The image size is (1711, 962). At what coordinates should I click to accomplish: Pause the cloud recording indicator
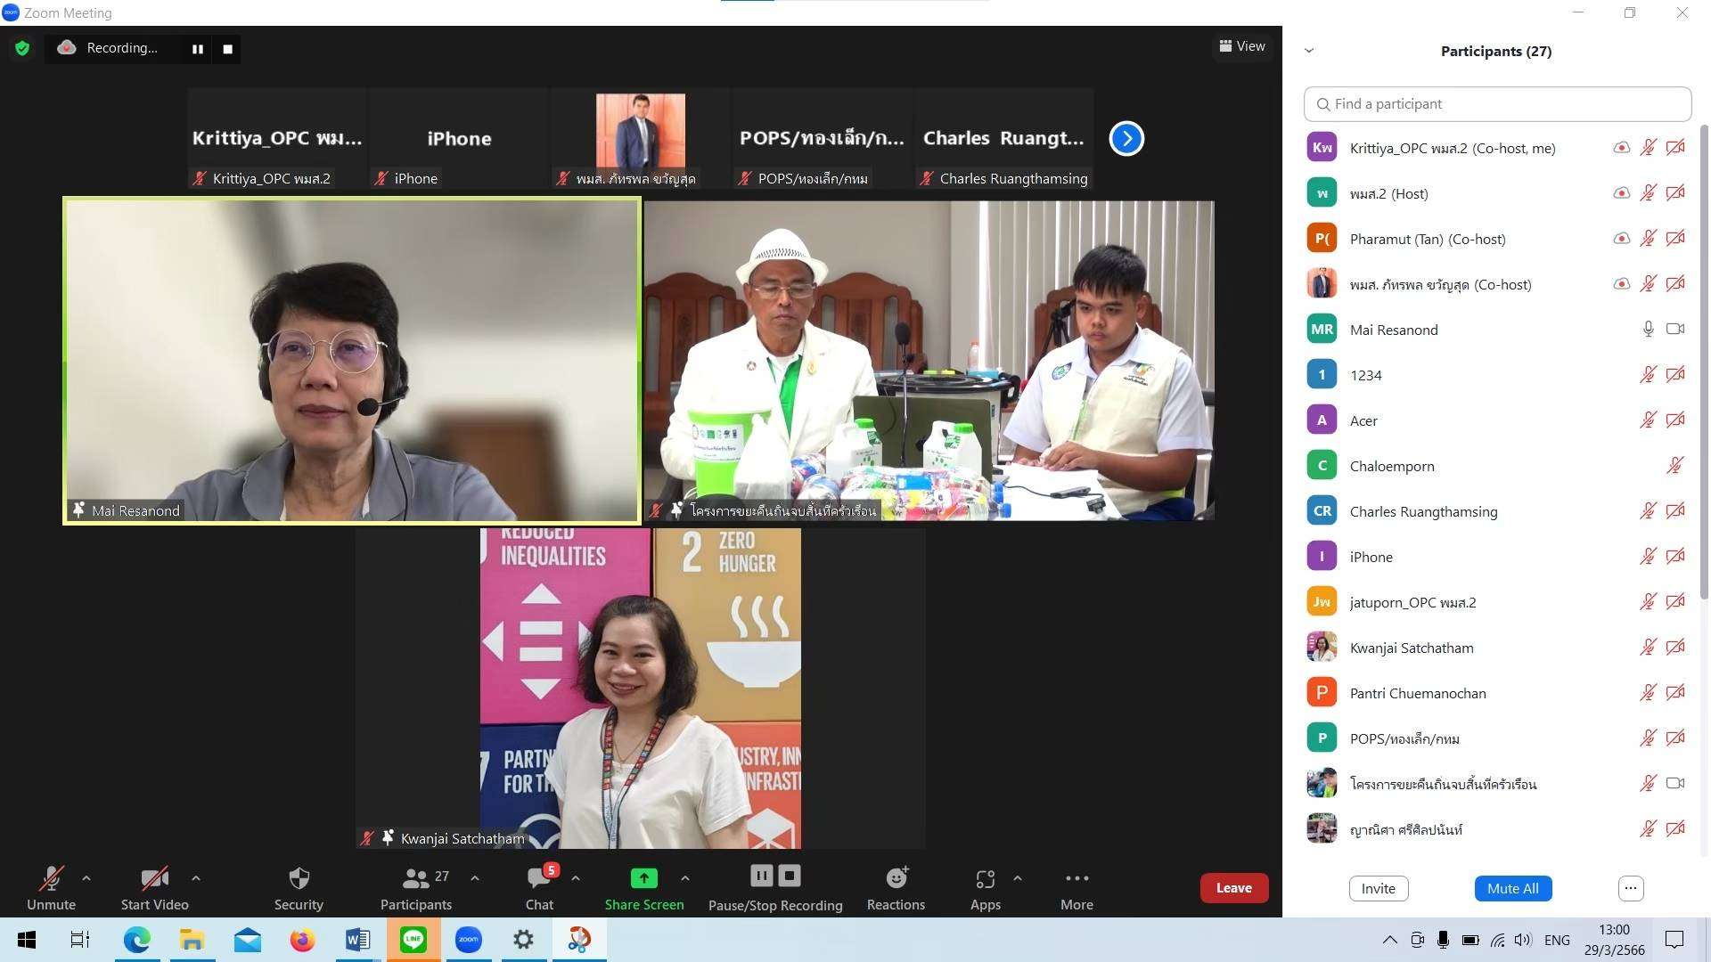coord(197,49)
